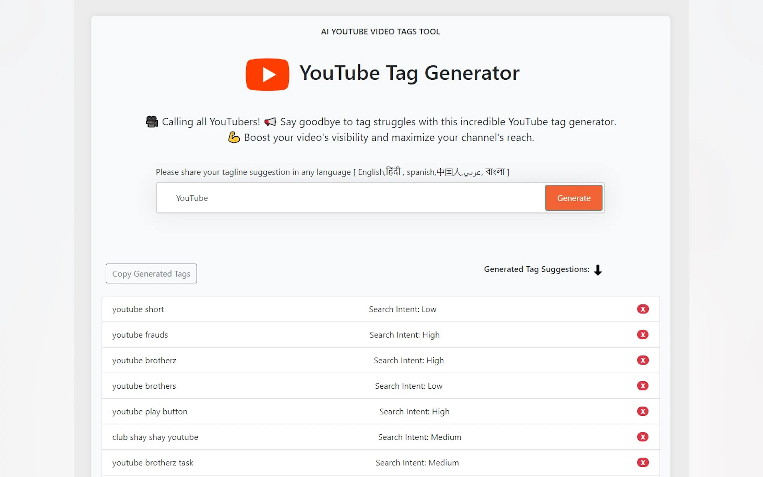Select the "youtube frauds" tag text
The width and height of the screenshot is (763, 477).
coord(140,335)
